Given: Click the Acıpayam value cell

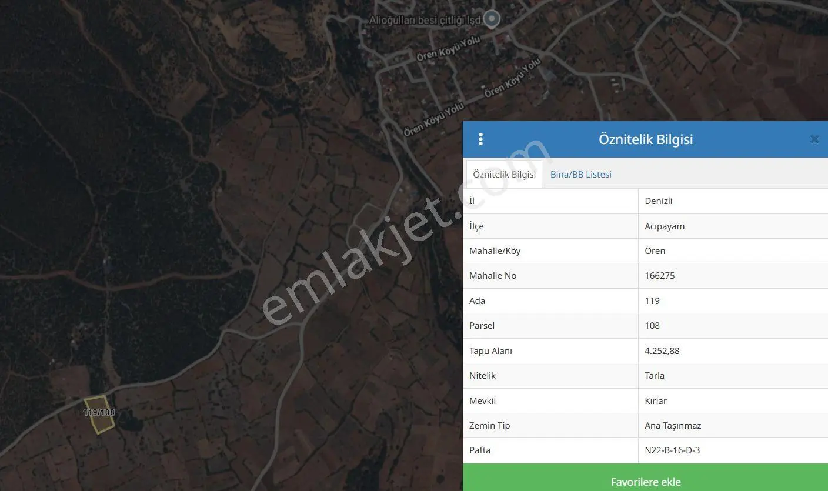Looking at the screenshot, I should click(733, 226).
